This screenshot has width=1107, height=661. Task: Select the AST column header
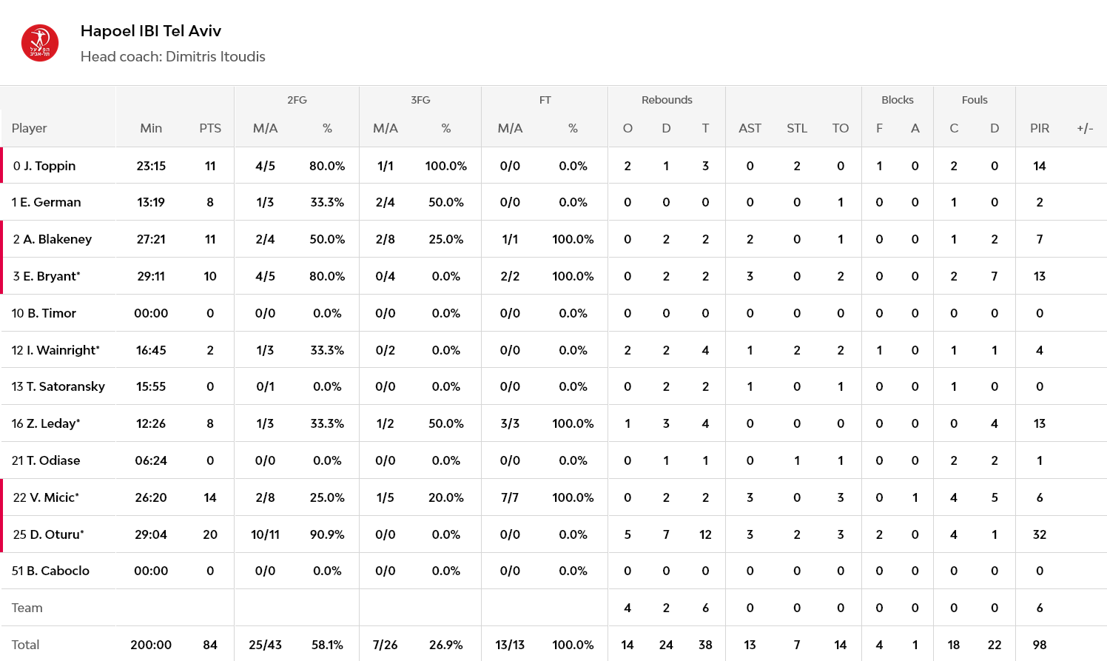point(750,128)
